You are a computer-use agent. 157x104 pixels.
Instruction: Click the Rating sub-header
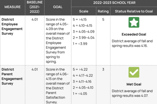tap(103, 11)
